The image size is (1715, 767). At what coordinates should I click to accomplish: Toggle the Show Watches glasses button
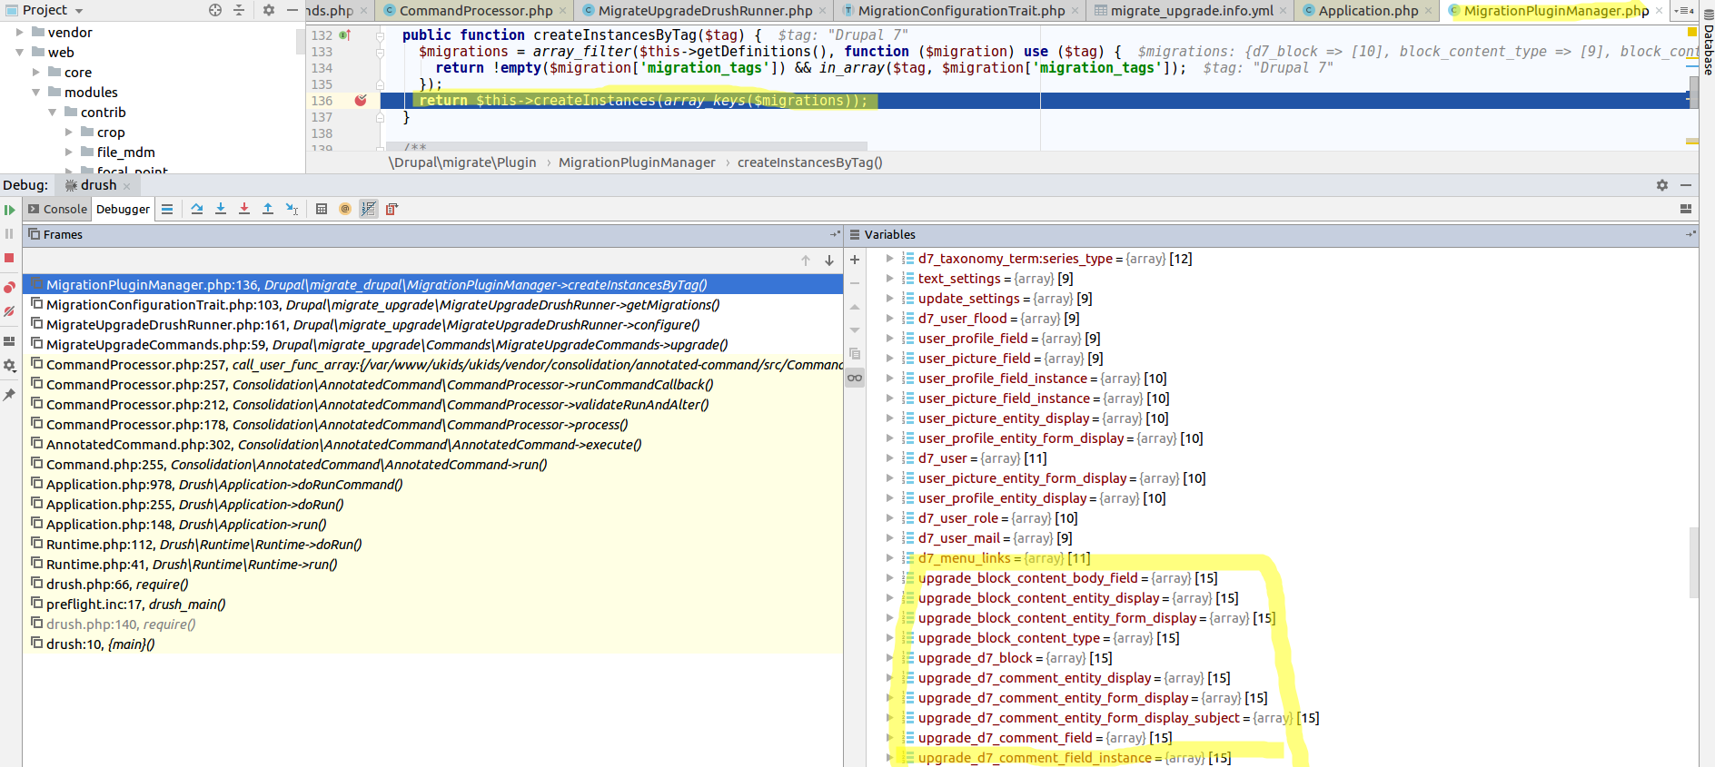pyautogui.click(x=855, y=378)
